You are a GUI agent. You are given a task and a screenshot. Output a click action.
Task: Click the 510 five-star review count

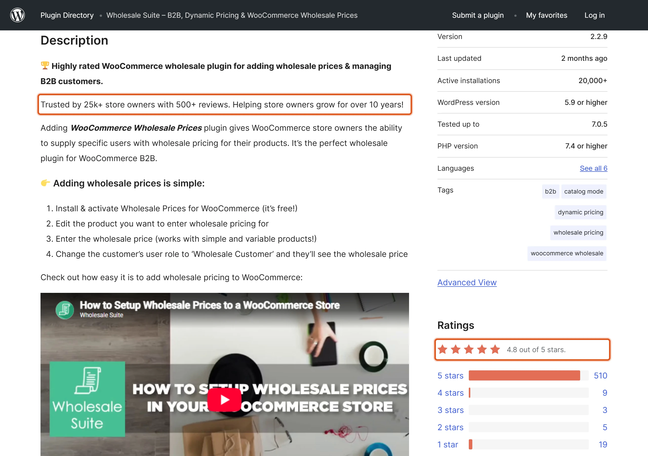(x=600, y=375)
